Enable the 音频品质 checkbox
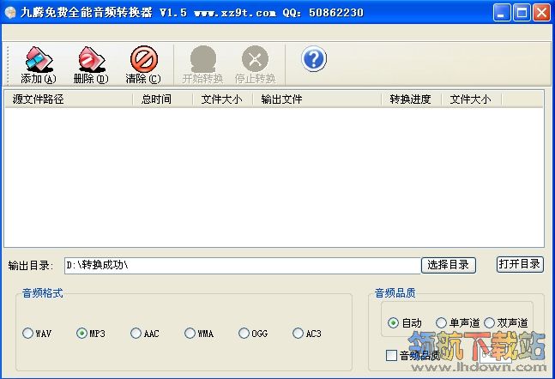The height and width of the screenshot is (379, 555). click(x=391, y=355)
